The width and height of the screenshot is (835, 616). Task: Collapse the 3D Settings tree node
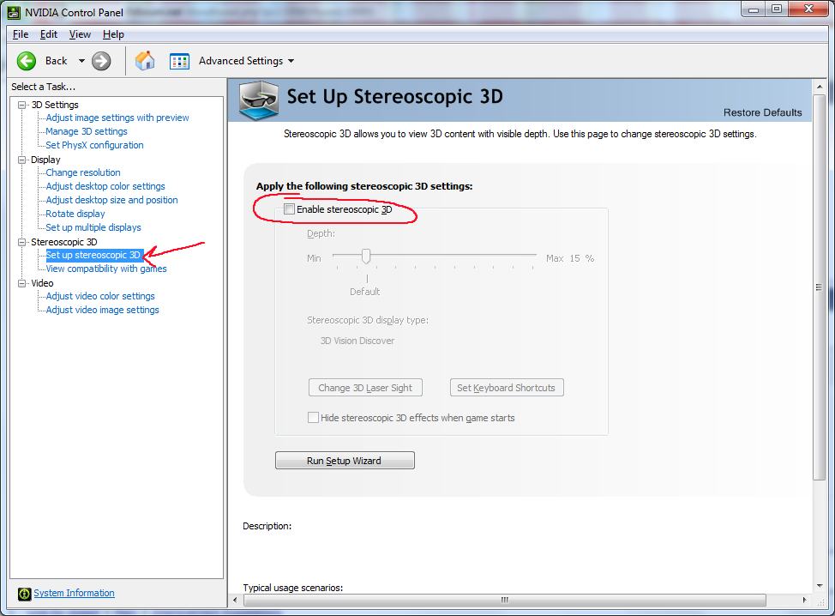(x=21, y=105)
